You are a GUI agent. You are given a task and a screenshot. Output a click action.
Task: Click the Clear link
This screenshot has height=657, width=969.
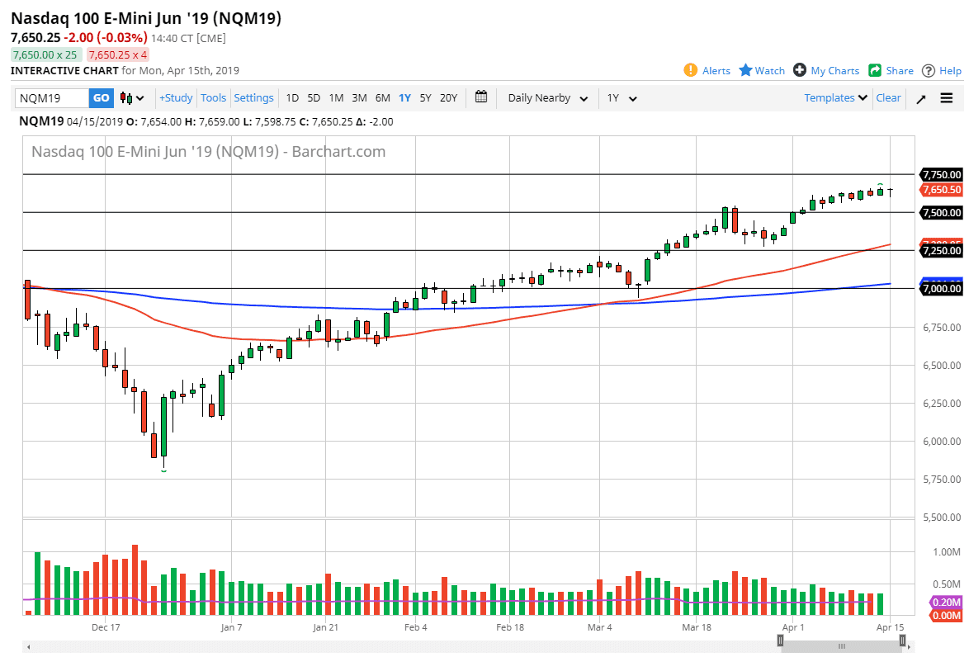coord(888,97)
